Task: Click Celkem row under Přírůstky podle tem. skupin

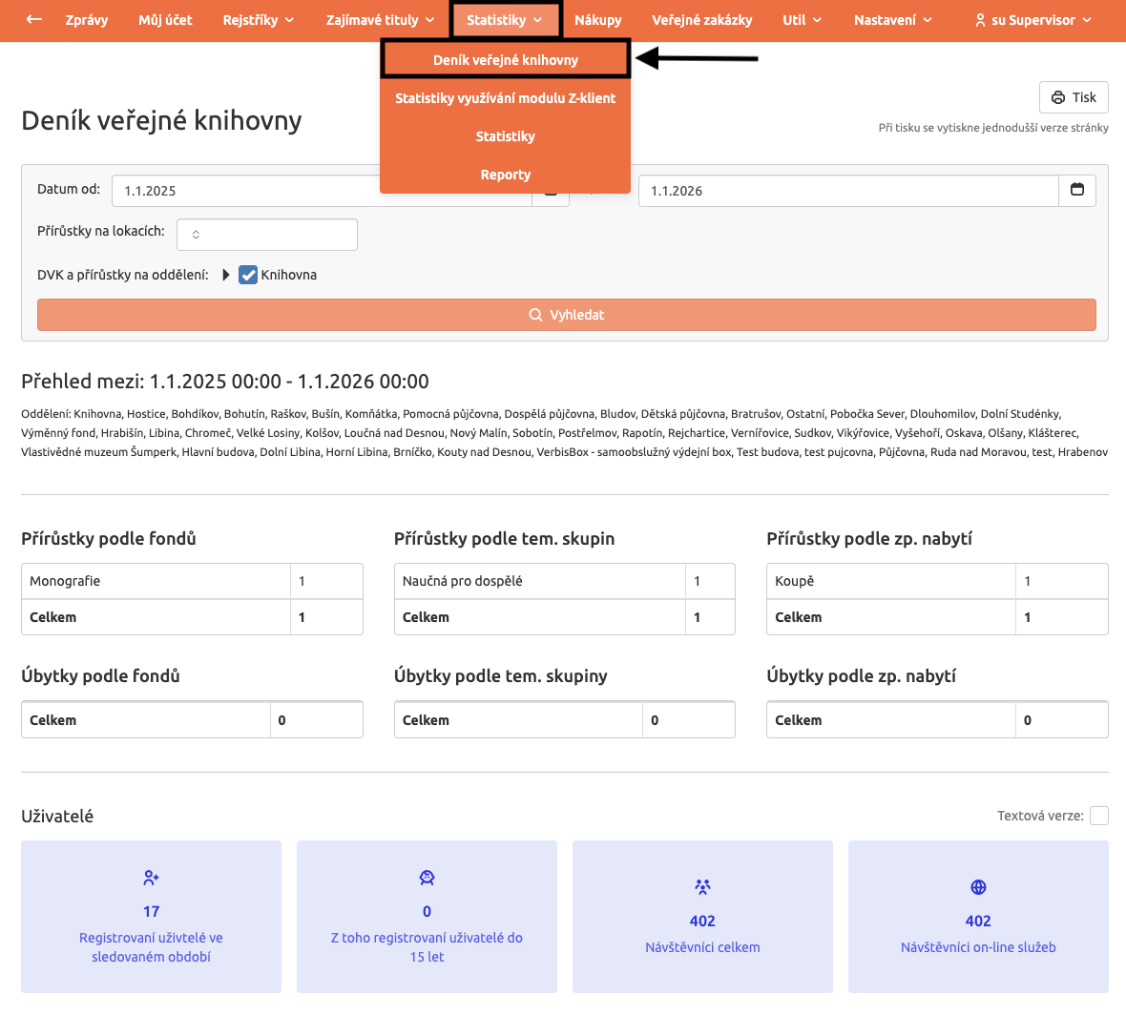Action: [x=565, y=617]
